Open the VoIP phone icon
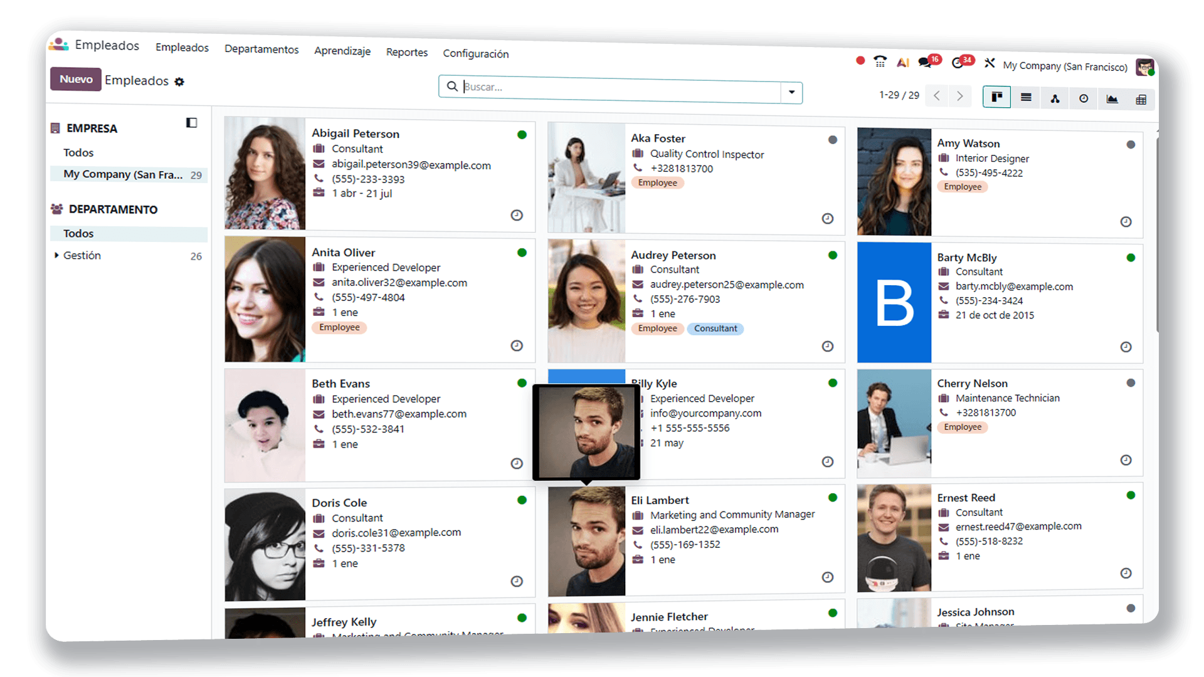Screen dimensions: 1204x677 coord(880,61)
